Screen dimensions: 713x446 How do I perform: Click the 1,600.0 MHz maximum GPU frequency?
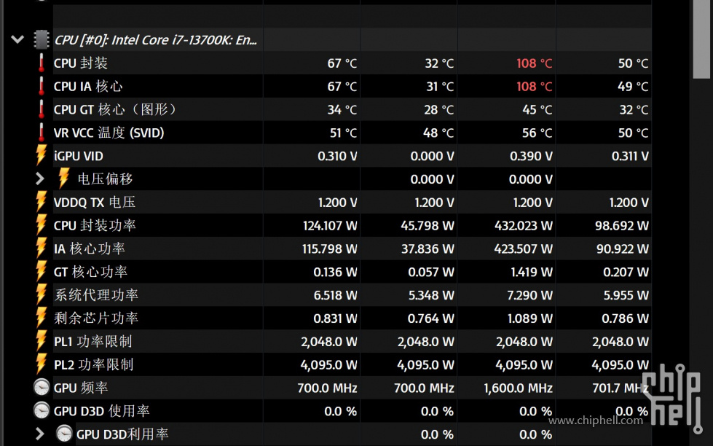click(518, 388)
